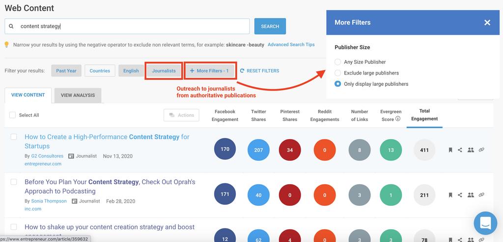Sort results by Total Engagement column
The height and width of the screenshot is (242, 503).
click(x=424, y=115)
